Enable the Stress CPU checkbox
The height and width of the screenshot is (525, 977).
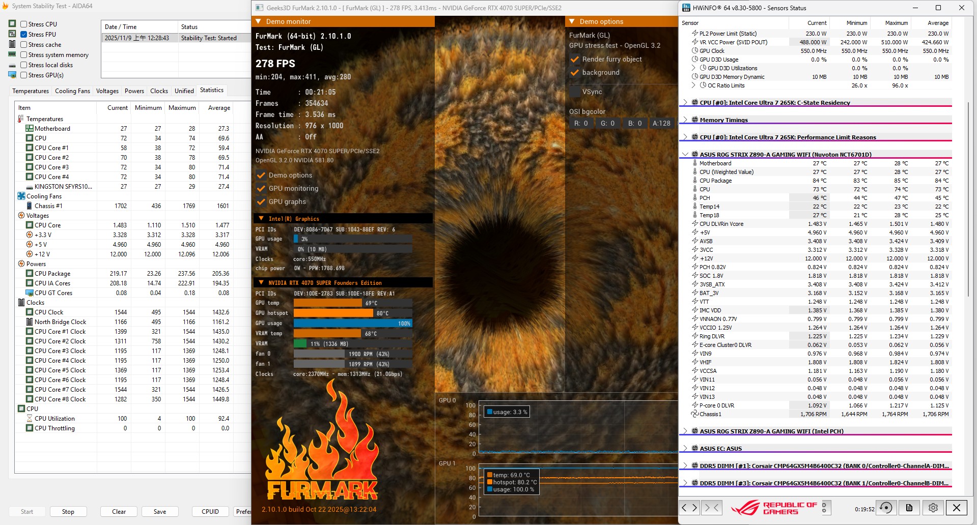click(24, 24)
